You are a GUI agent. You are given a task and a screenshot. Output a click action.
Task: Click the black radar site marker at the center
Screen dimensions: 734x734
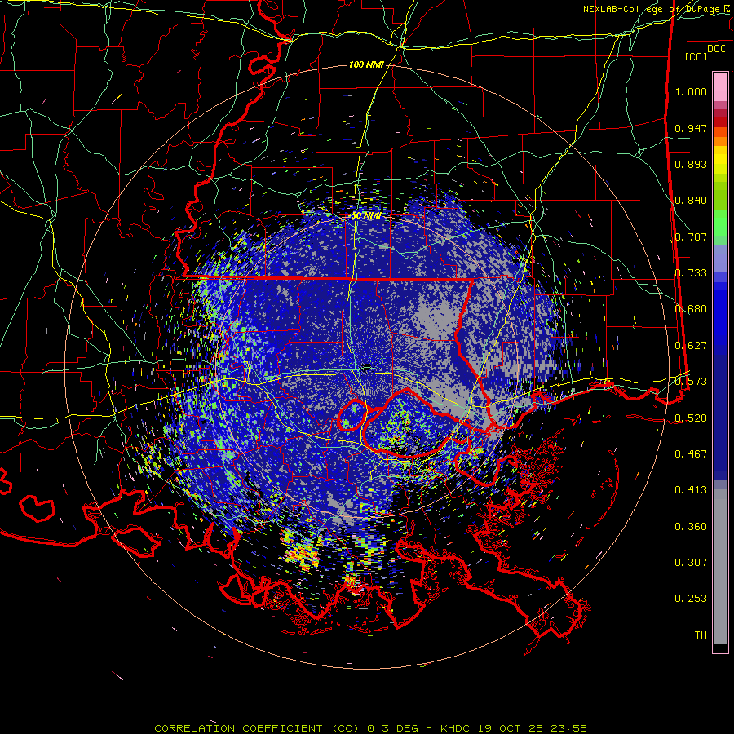click(x=367, y=365)
